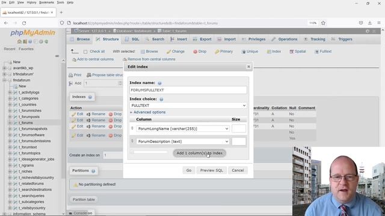The height and width of the screenshot is (216, 385).
Task: Click the Partition table button
Action: point(84,200)
